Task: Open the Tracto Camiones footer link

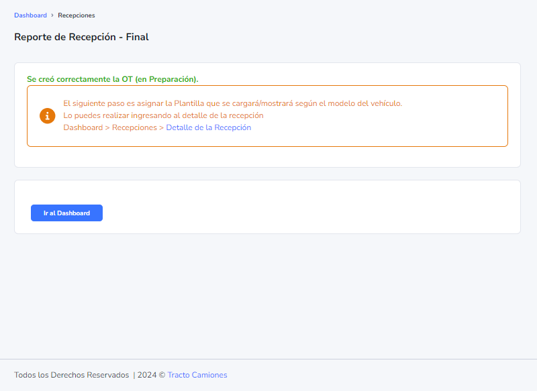Action: pos(197,375)
